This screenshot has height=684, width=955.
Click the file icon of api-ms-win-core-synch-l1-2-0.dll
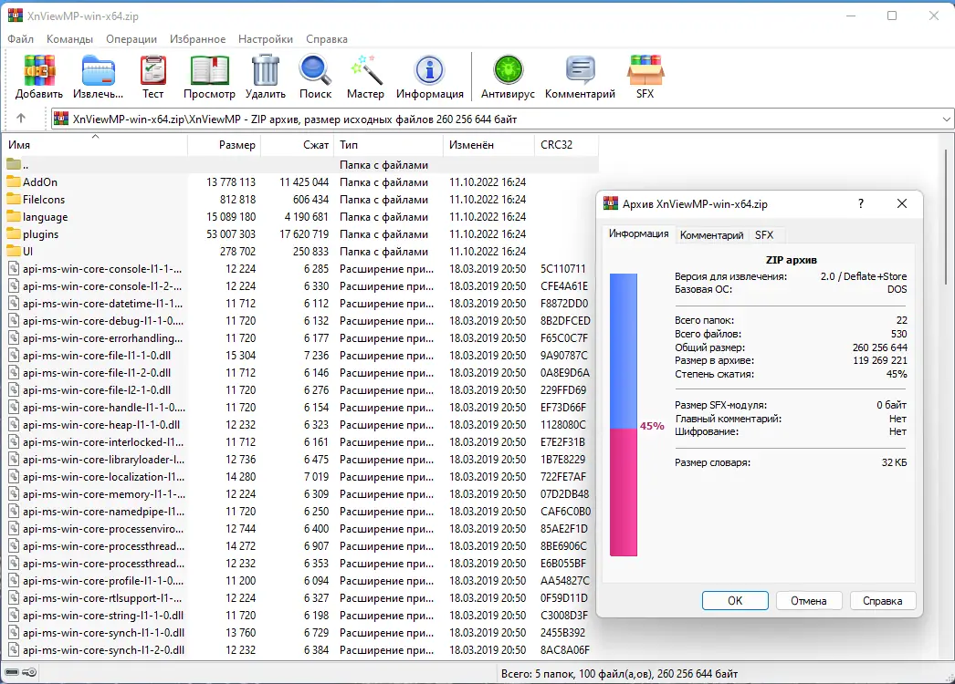tap(14, 650)
